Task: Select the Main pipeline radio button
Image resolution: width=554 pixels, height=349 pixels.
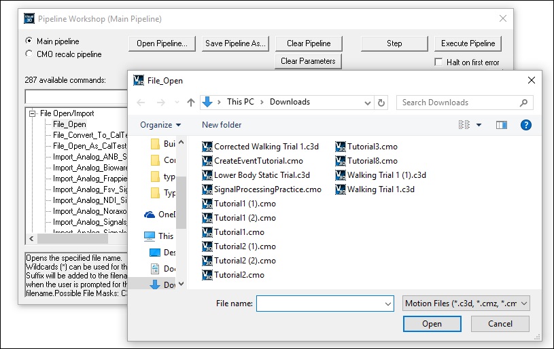Action: 29,41
